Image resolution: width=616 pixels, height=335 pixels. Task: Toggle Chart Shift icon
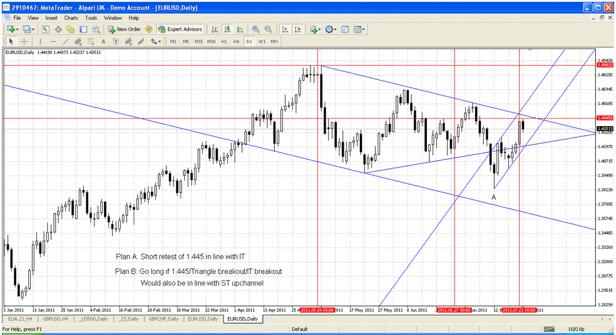point(298,29)
